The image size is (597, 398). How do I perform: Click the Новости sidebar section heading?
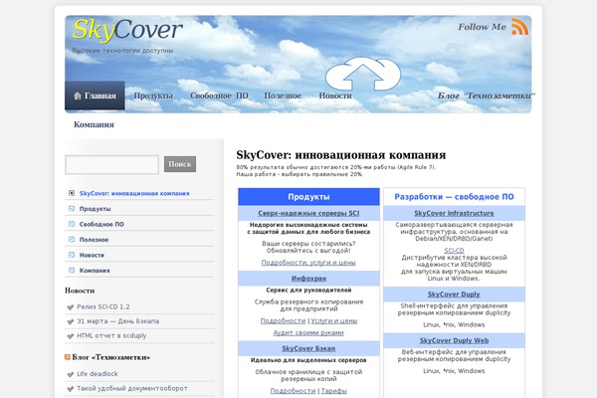[x=80, y=291]
